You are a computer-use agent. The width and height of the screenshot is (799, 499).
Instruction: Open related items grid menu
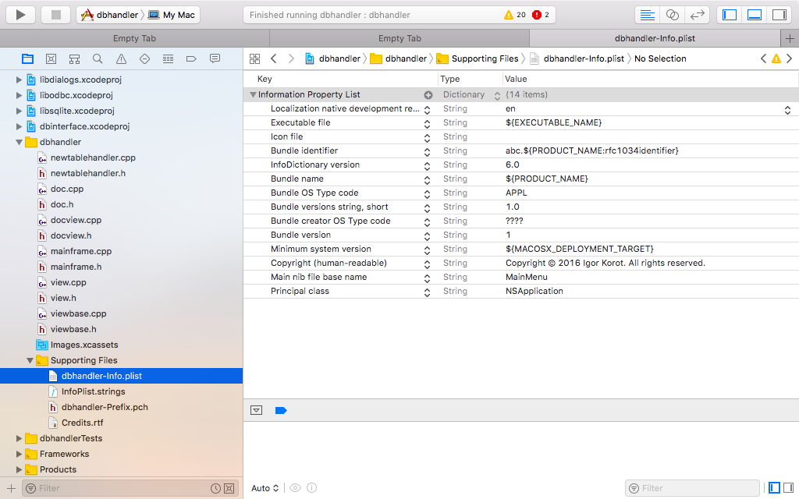point(255,58)
